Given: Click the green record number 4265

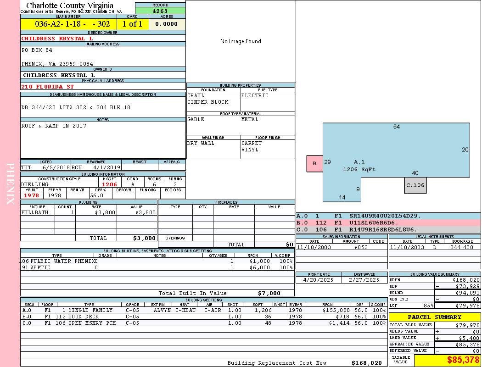Looking at the screenshot, I should (160, 11).
